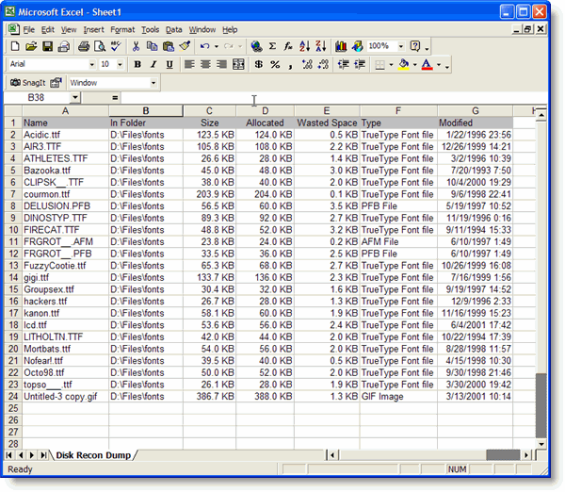Toggle Center alignment

click(205, 65)
